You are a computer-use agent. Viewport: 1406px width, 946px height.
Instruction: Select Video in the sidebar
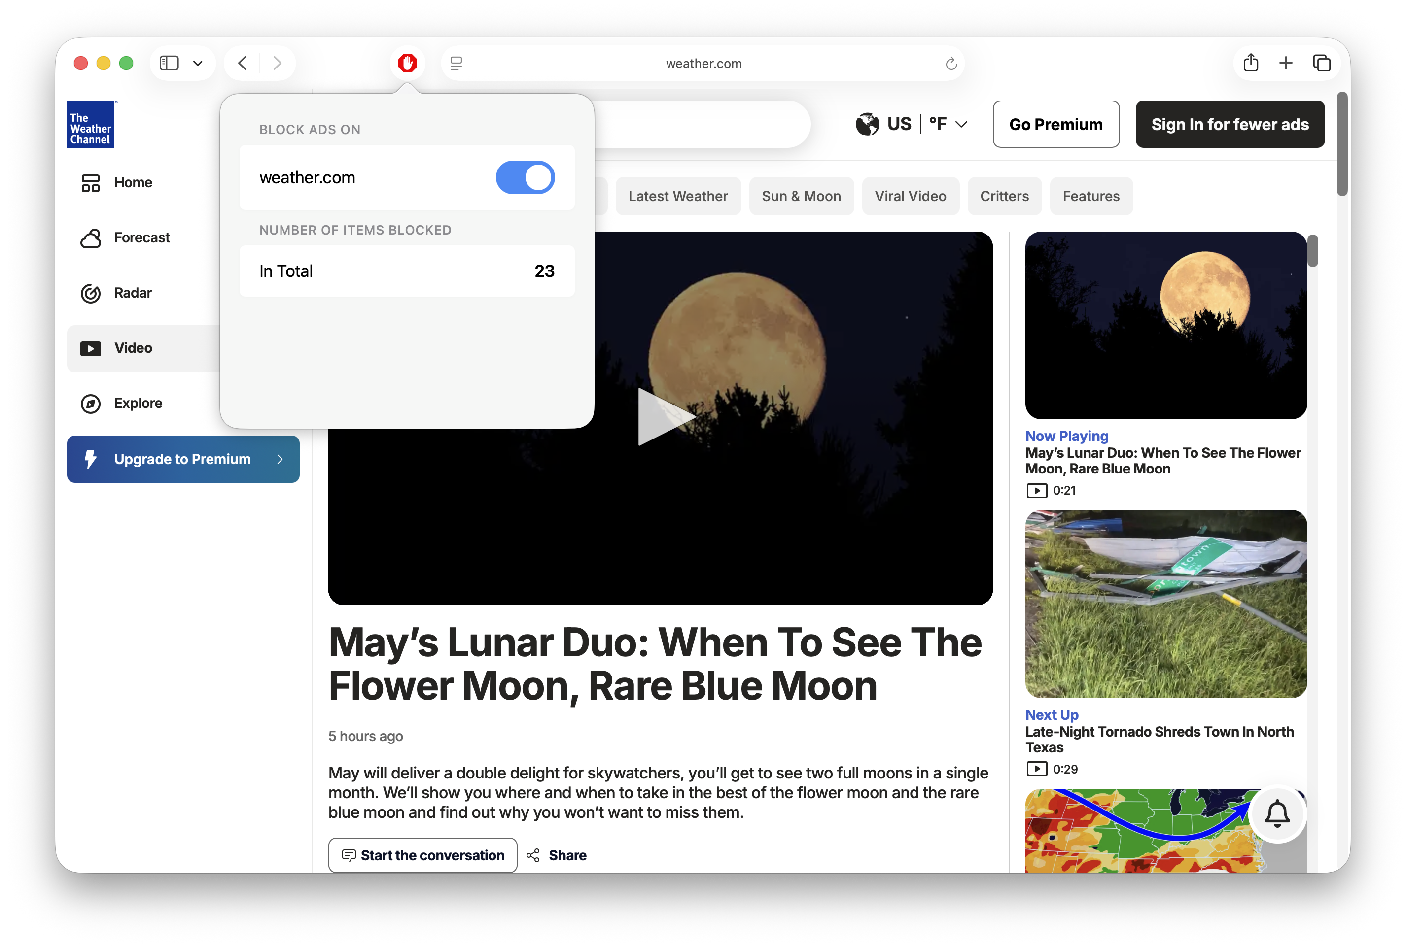143,348
